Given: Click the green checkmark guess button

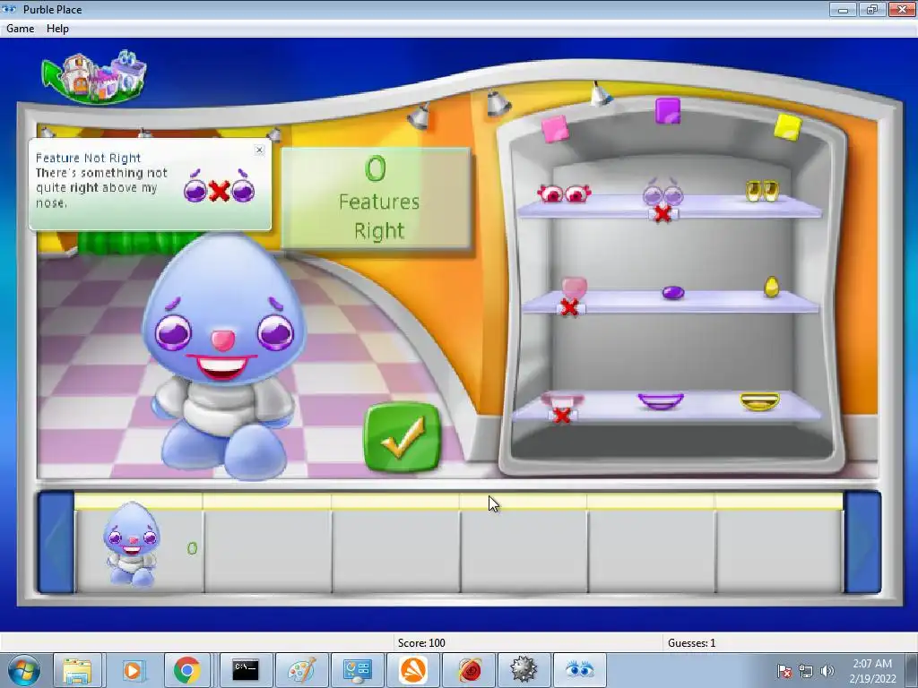Looking at the screenshot, I should point(403,437).
